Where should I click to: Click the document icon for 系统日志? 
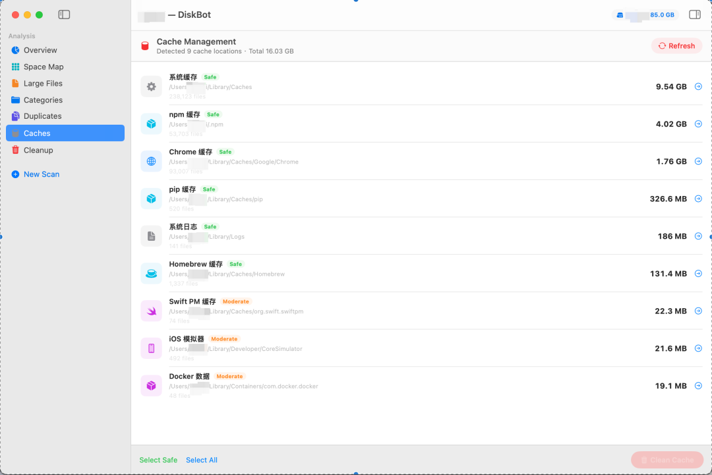tap(151, 236)
